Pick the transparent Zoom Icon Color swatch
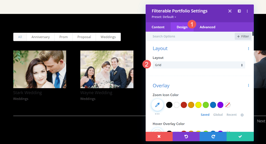This screenshot has width=266, height=144. [227, 105]
